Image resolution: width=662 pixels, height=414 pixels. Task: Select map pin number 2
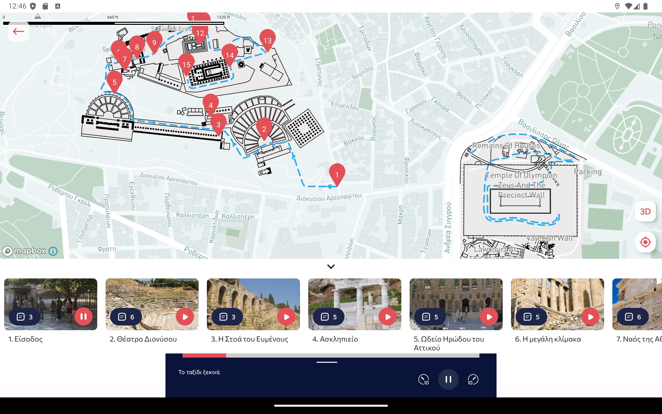[x=264, y=128]
